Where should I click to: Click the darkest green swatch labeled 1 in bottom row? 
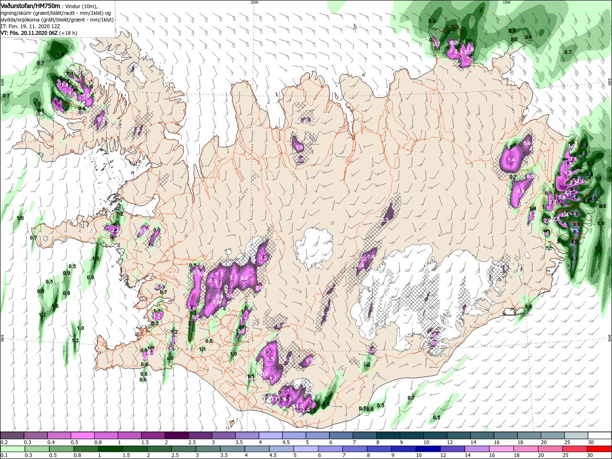coord(110,449)
